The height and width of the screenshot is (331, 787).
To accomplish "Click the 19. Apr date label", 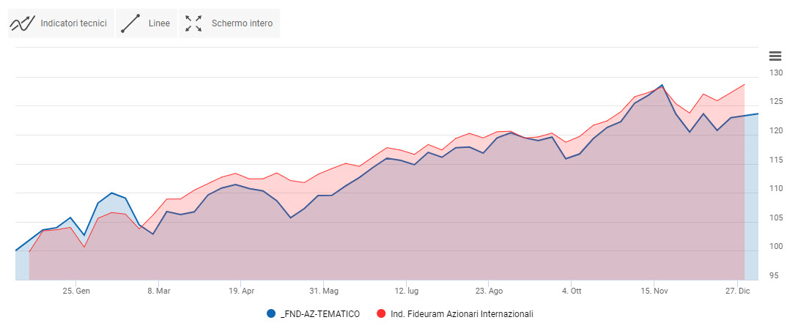I will point(240,290).
